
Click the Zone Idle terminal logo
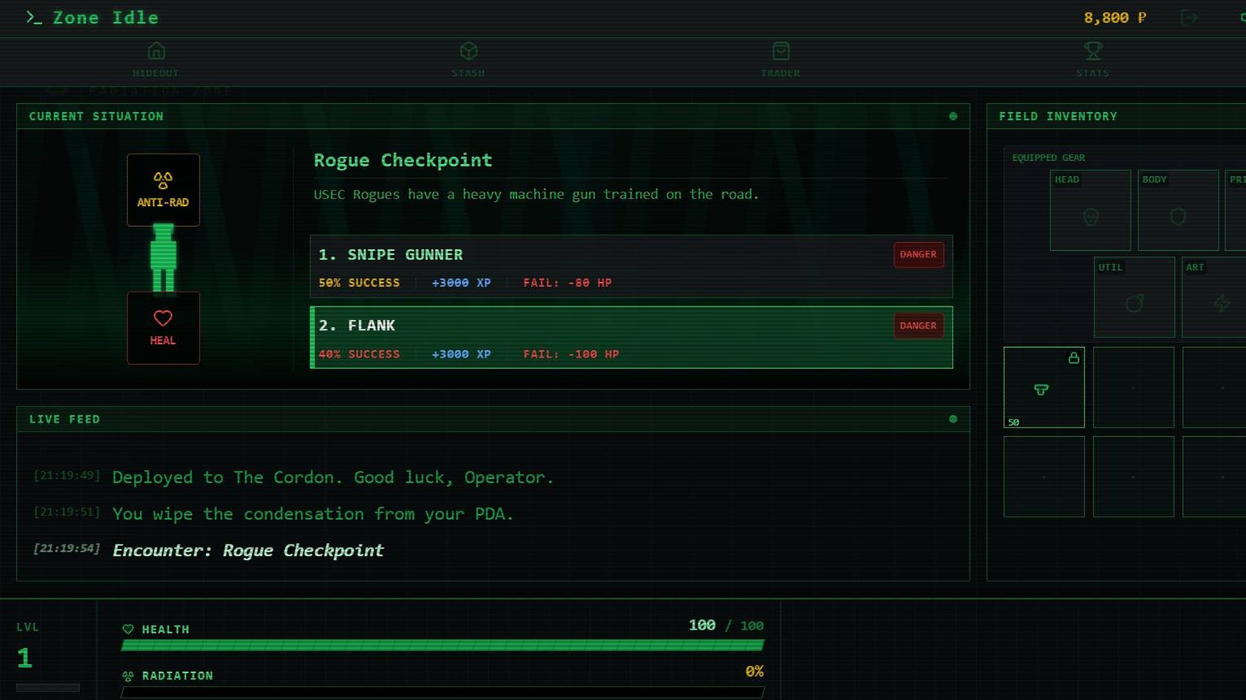(92, 18)
